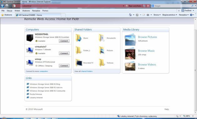Open the Plik menu
Screen dimensions: 197x119
3,11
